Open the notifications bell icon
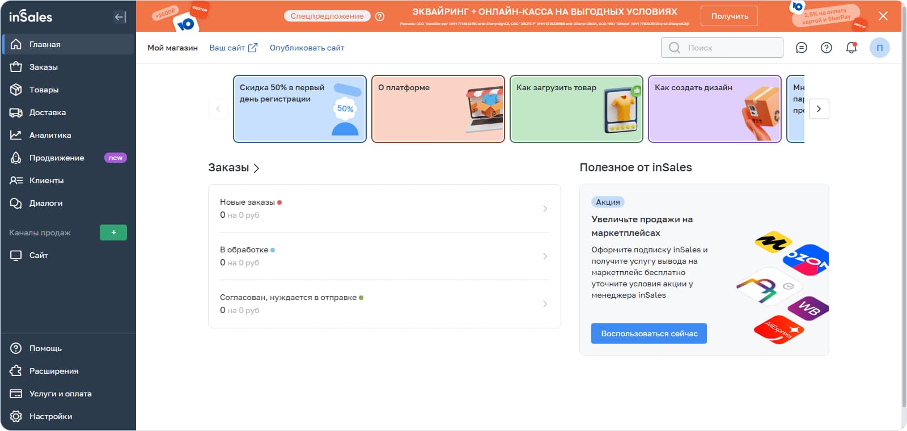 click(851, 48)
